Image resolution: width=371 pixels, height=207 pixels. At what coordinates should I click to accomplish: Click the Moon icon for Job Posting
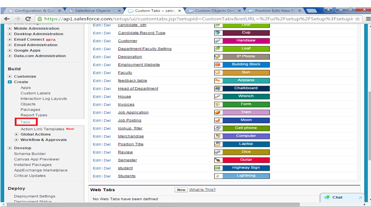(x=218, y=120)
